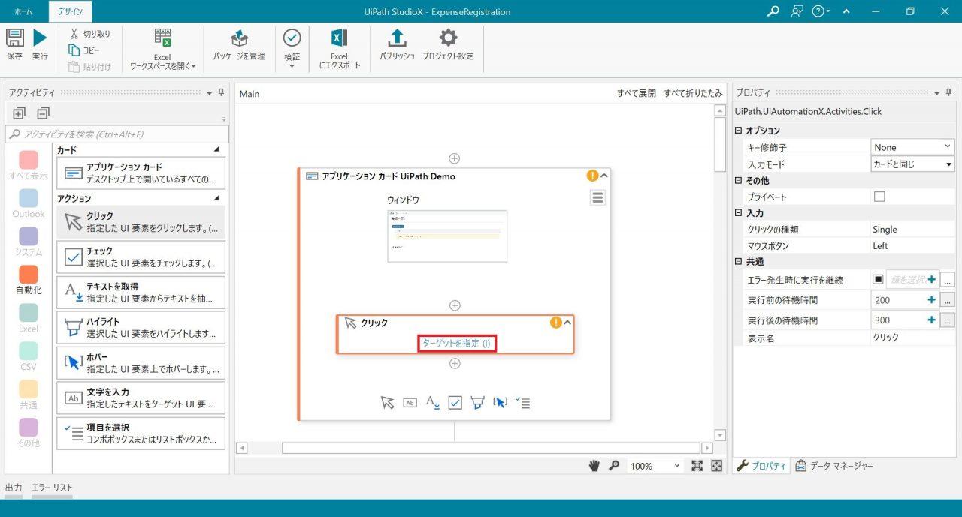Click the warning icon on クリック activity
This screenshot has width=962, height=517.
pos(556,323)
